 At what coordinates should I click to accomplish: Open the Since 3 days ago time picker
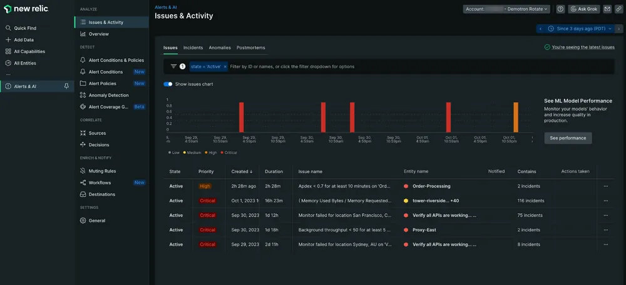[x=580, y=29]
